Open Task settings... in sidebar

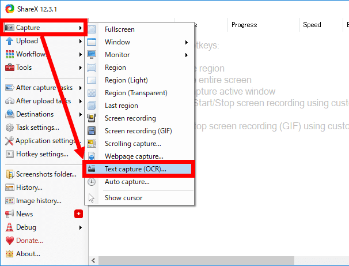(37, 128)
